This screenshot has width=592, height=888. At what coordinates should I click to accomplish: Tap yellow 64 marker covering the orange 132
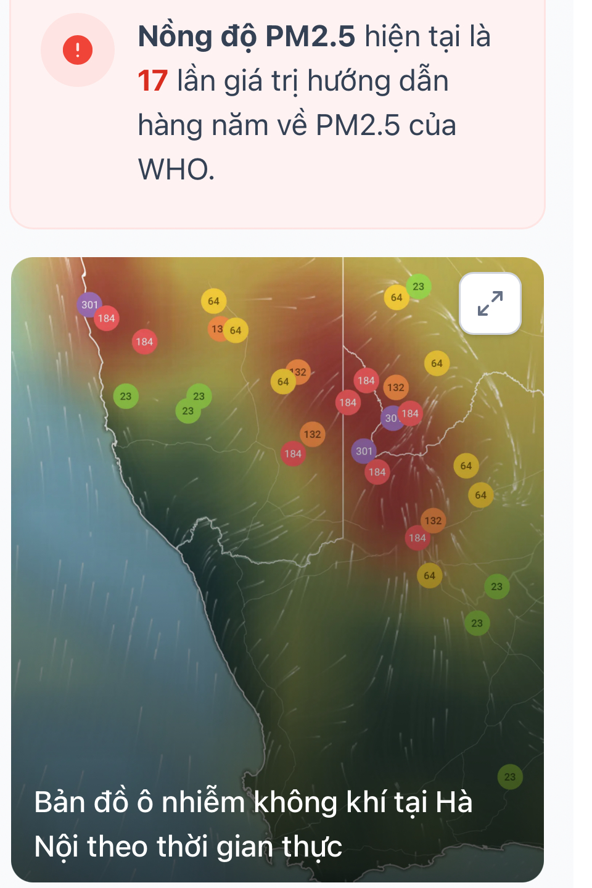click(x=282, y=382)
